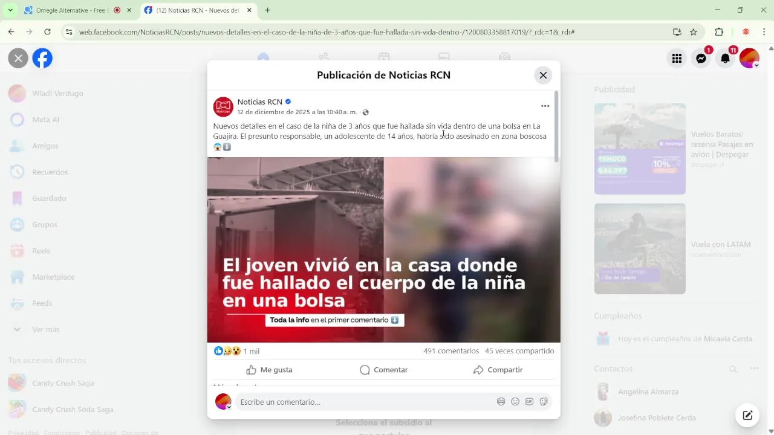The width and height of the screenshot is (774, 435).
Task: Click the Noticias RCN profile avatar
Action: click(223, 107)
